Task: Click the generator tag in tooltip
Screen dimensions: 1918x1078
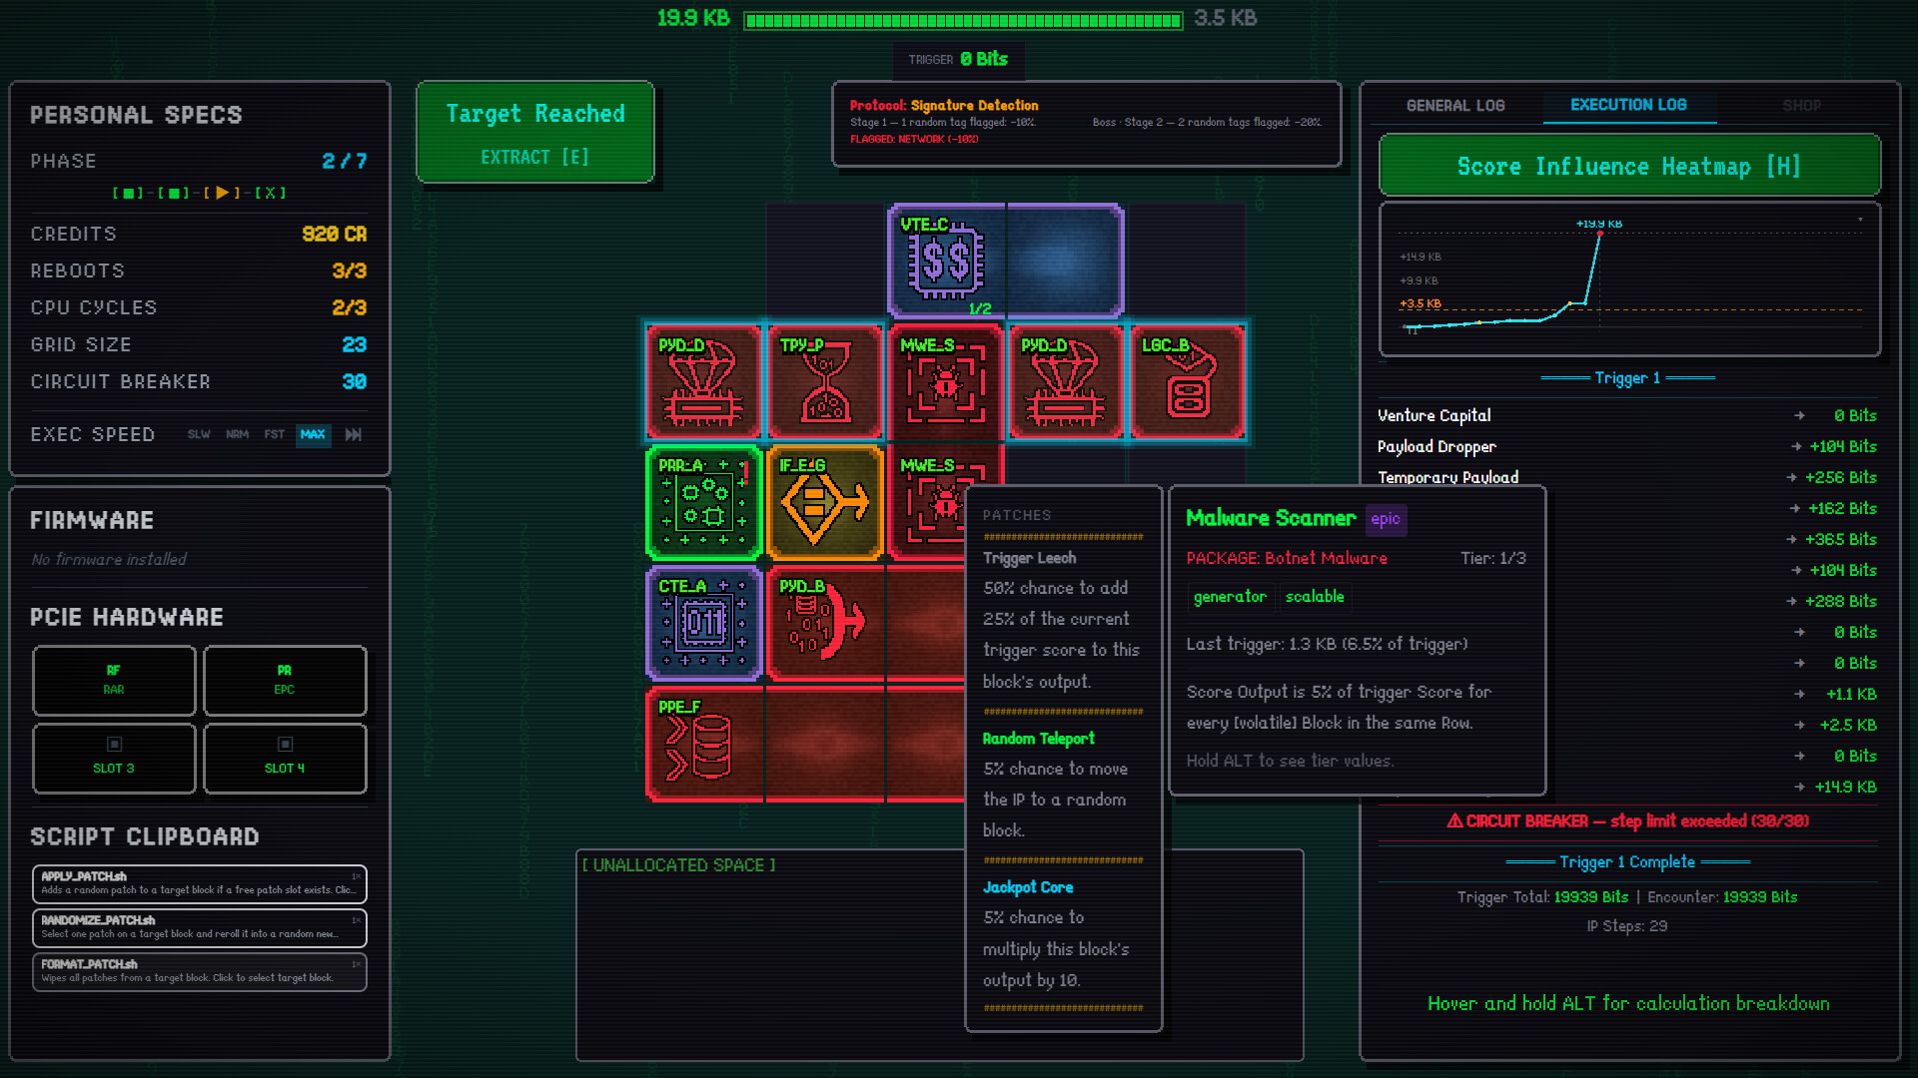Action: click(1230, 596)
